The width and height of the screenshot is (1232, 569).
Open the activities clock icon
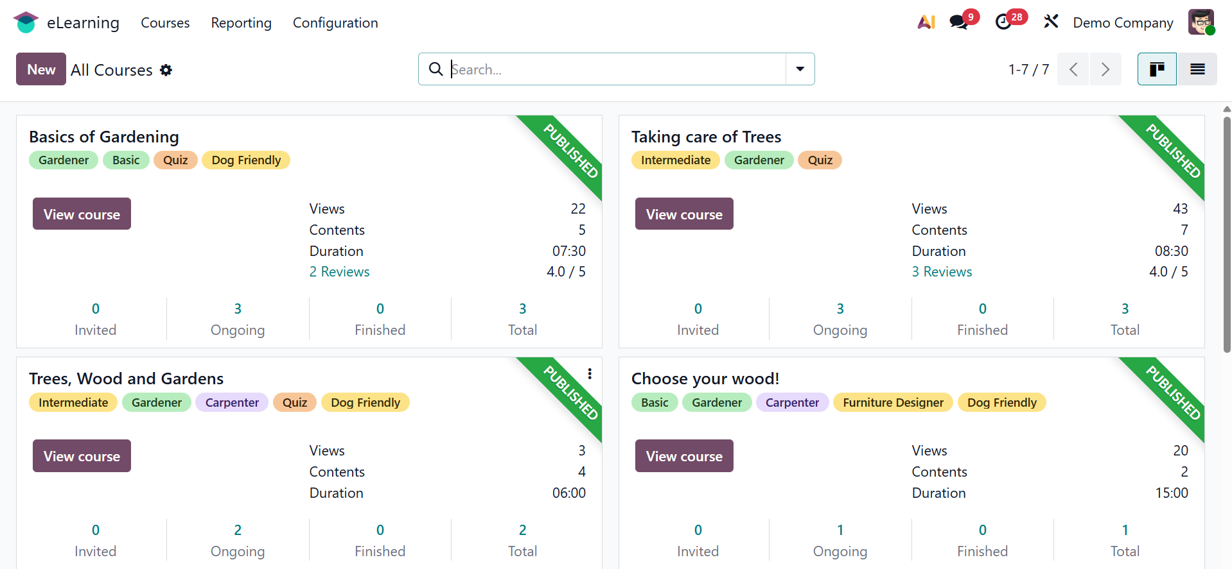click(1003, 22)
